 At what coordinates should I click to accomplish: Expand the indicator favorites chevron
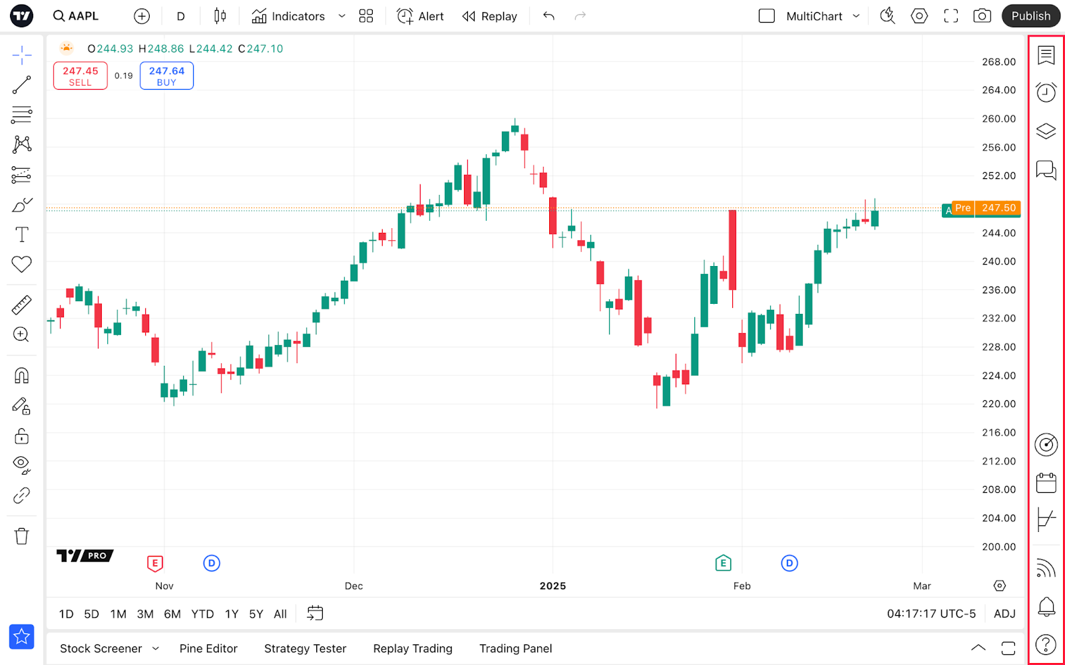point(342,16)
